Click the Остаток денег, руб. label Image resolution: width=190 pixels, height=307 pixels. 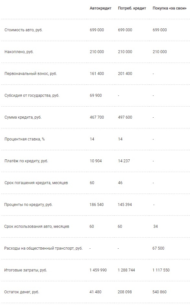(x=22, y=292)
